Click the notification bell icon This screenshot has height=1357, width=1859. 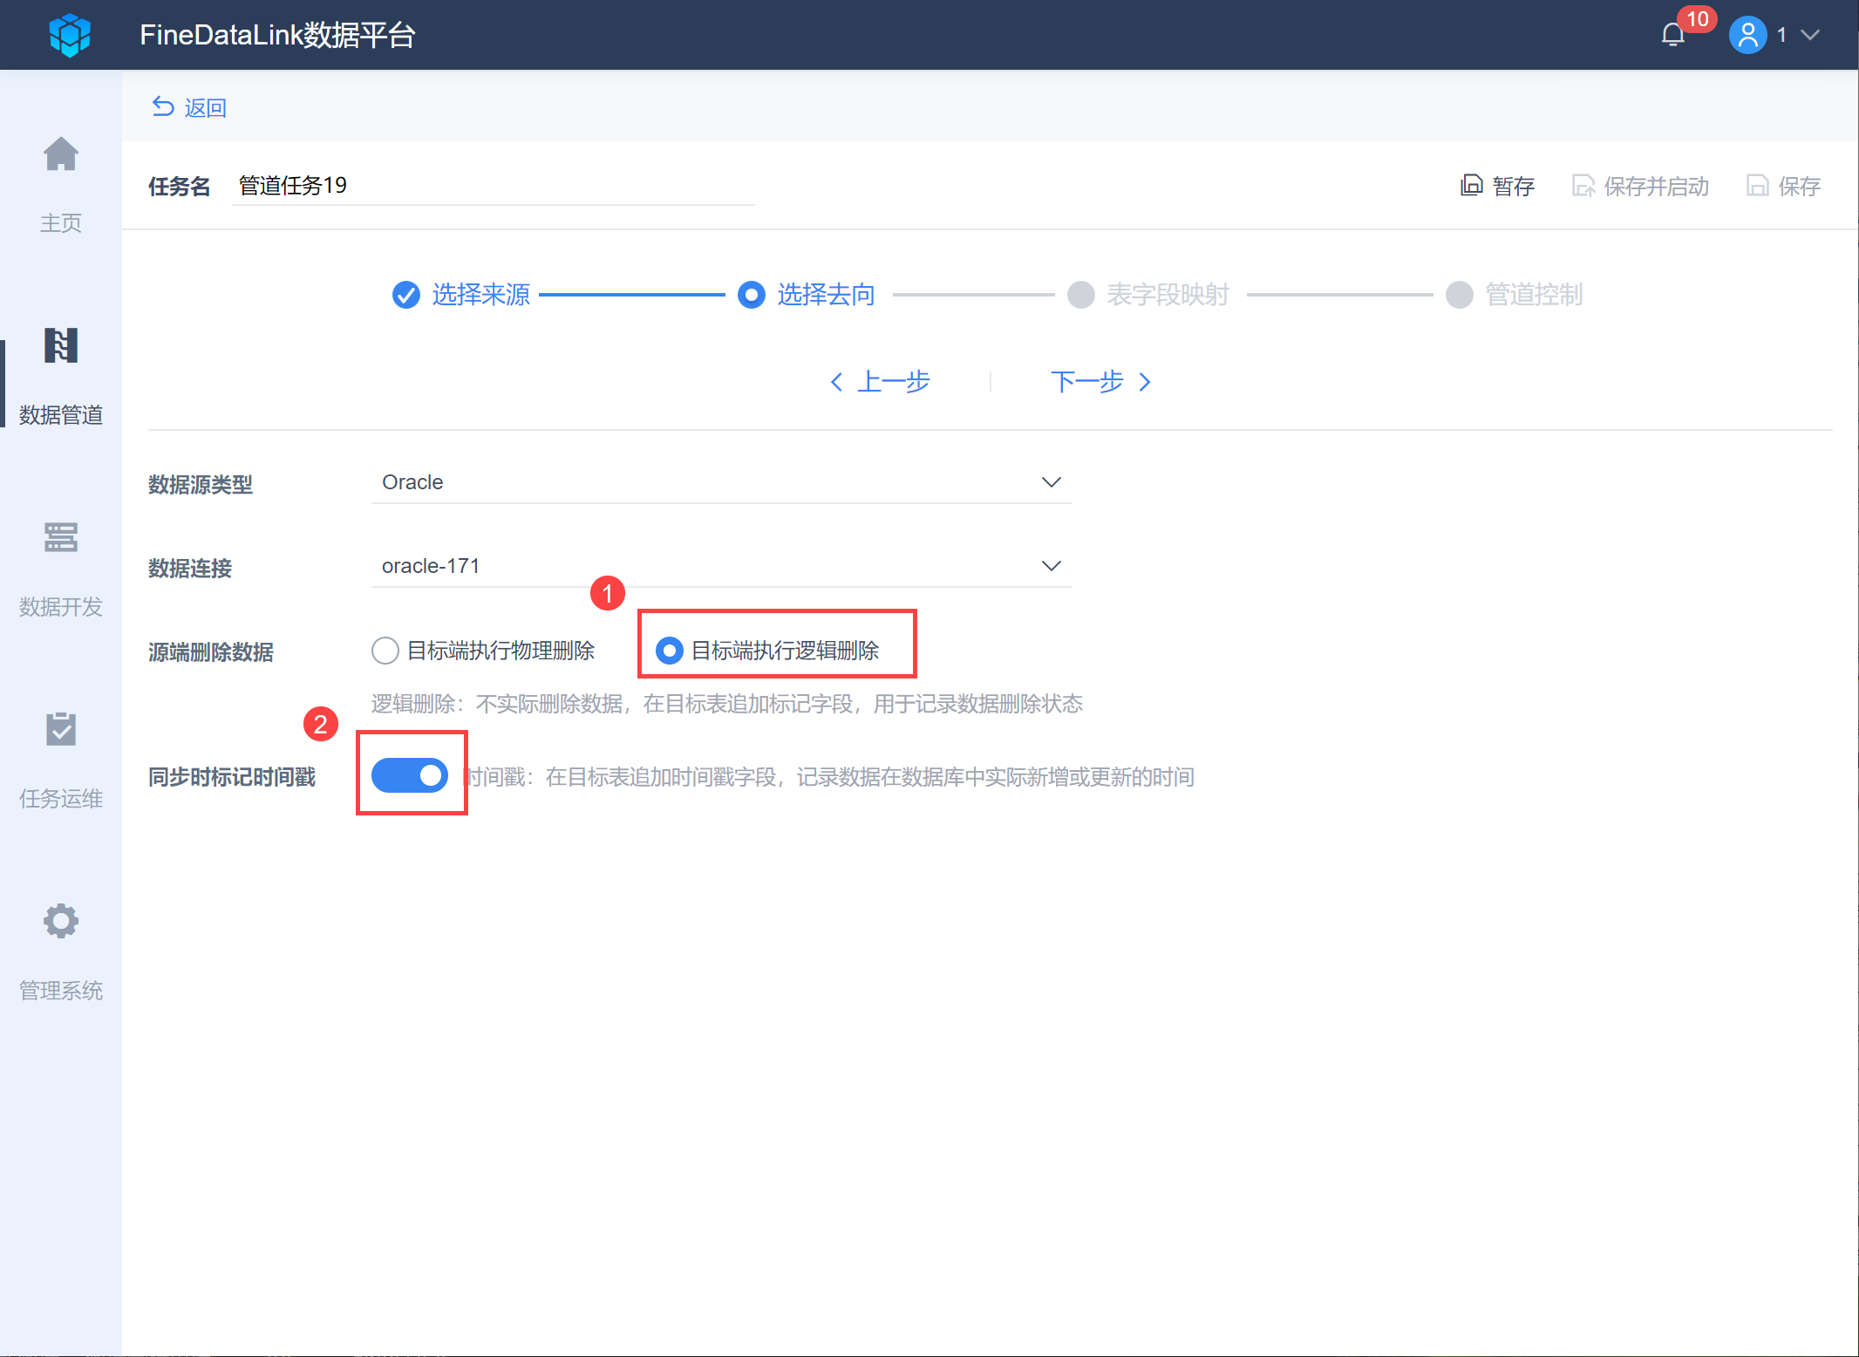(1672, 35)
